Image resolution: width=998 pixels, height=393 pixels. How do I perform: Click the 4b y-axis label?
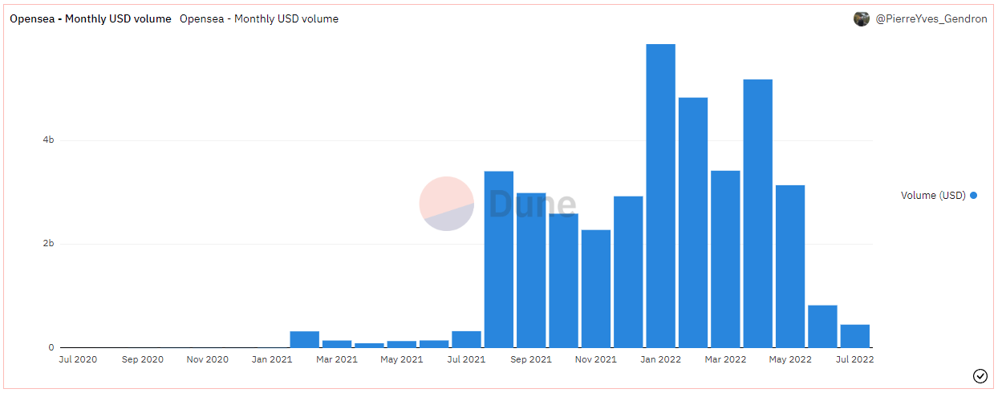point(48,140)
